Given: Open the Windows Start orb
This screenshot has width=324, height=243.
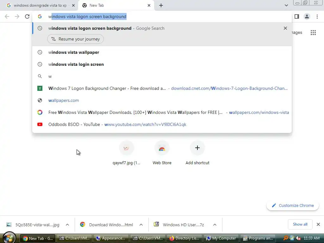Looking at the screenshot, I should [9, 238].
